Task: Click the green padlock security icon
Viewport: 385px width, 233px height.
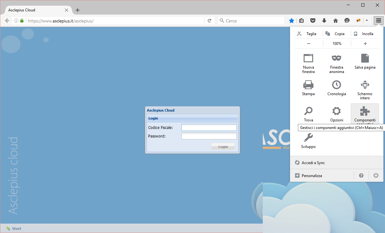Action: coord(22,21)
